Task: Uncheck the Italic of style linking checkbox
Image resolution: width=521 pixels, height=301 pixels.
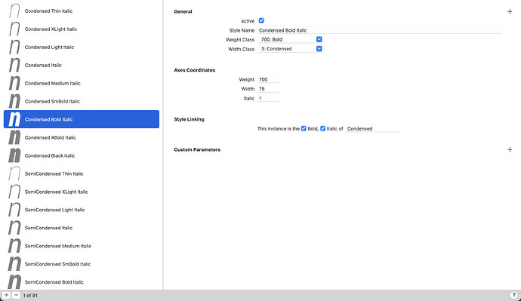Action: [x=322, y=128]
